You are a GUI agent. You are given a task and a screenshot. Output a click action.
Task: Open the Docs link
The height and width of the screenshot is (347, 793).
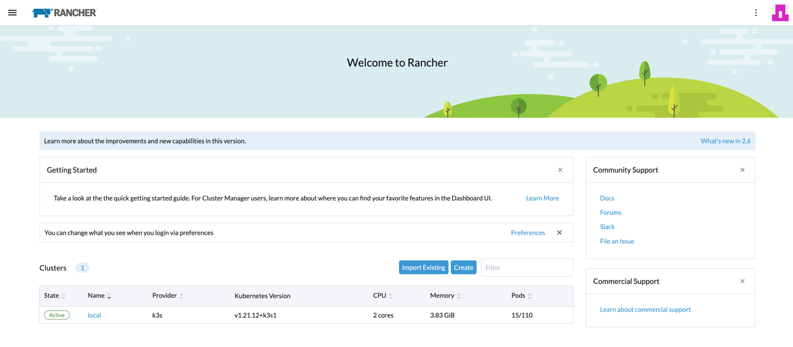(x=607, y=198)
